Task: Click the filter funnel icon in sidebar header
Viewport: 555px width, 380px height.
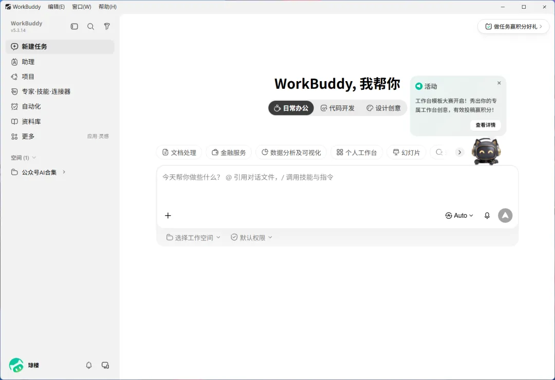Action: [x=107, y=27]
